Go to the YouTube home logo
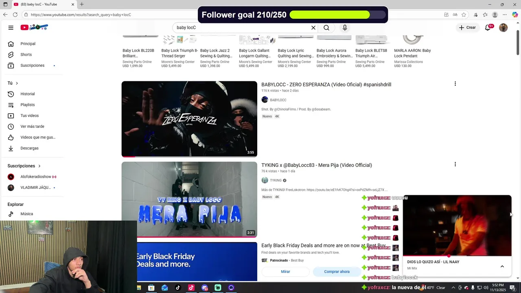Screen dimensions: 521x293 (35, 27)
